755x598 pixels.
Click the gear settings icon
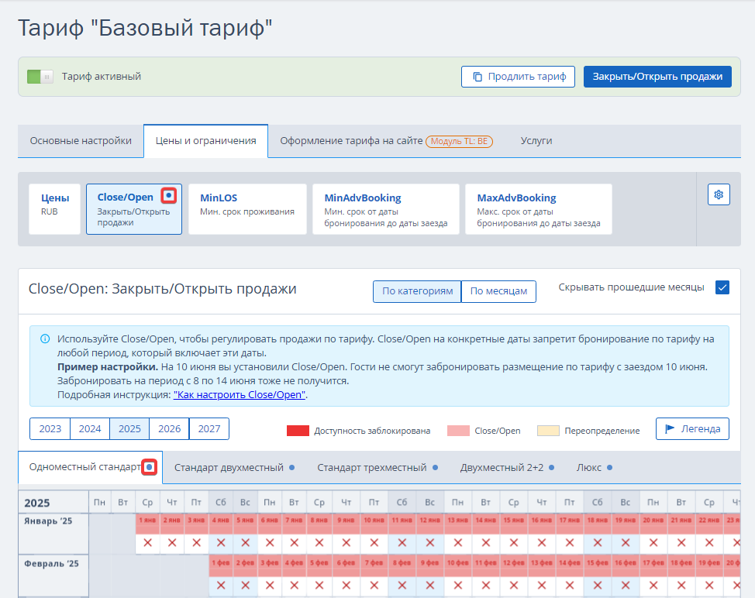pyautogui.click(x=719, y=194)
